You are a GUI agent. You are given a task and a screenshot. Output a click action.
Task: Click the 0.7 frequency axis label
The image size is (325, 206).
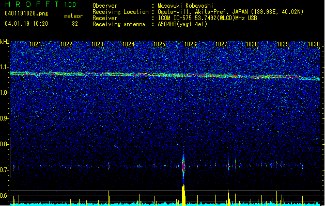(4, 170)
